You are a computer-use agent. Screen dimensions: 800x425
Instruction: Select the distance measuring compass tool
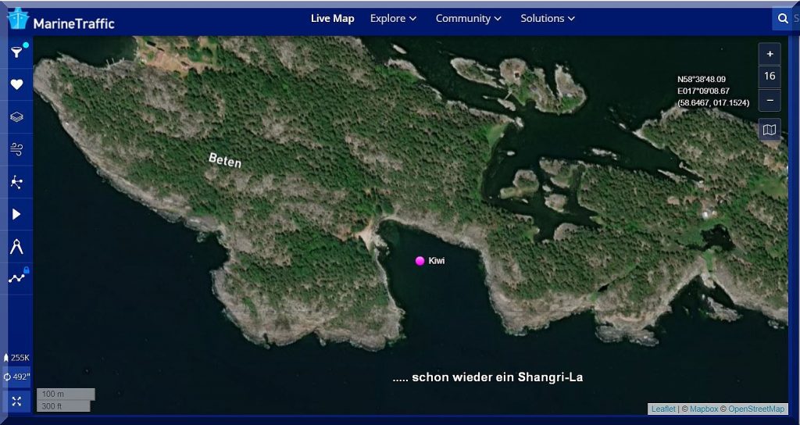(x=16, y=247)
